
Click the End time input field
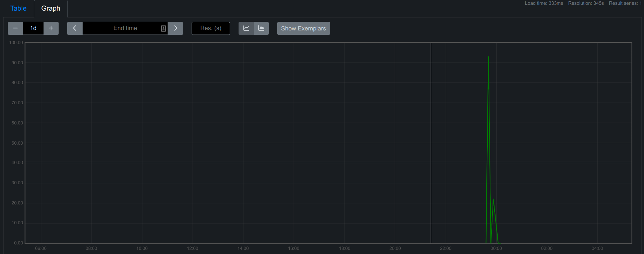[x=125, y=28]
